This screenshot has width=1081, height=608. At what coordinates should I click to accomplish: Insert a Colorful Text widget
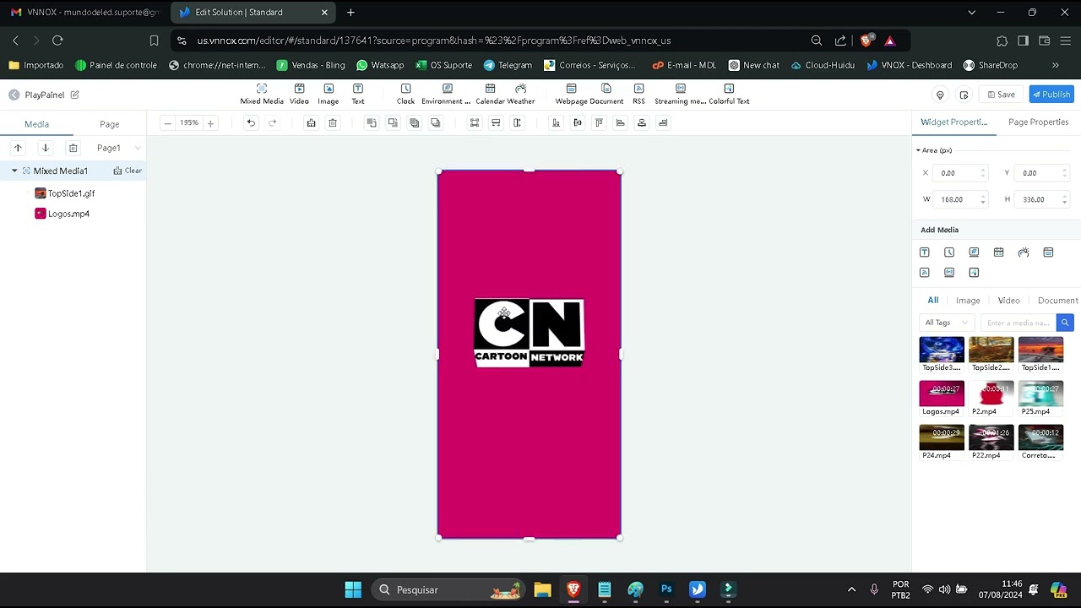(x=729, y=94)
